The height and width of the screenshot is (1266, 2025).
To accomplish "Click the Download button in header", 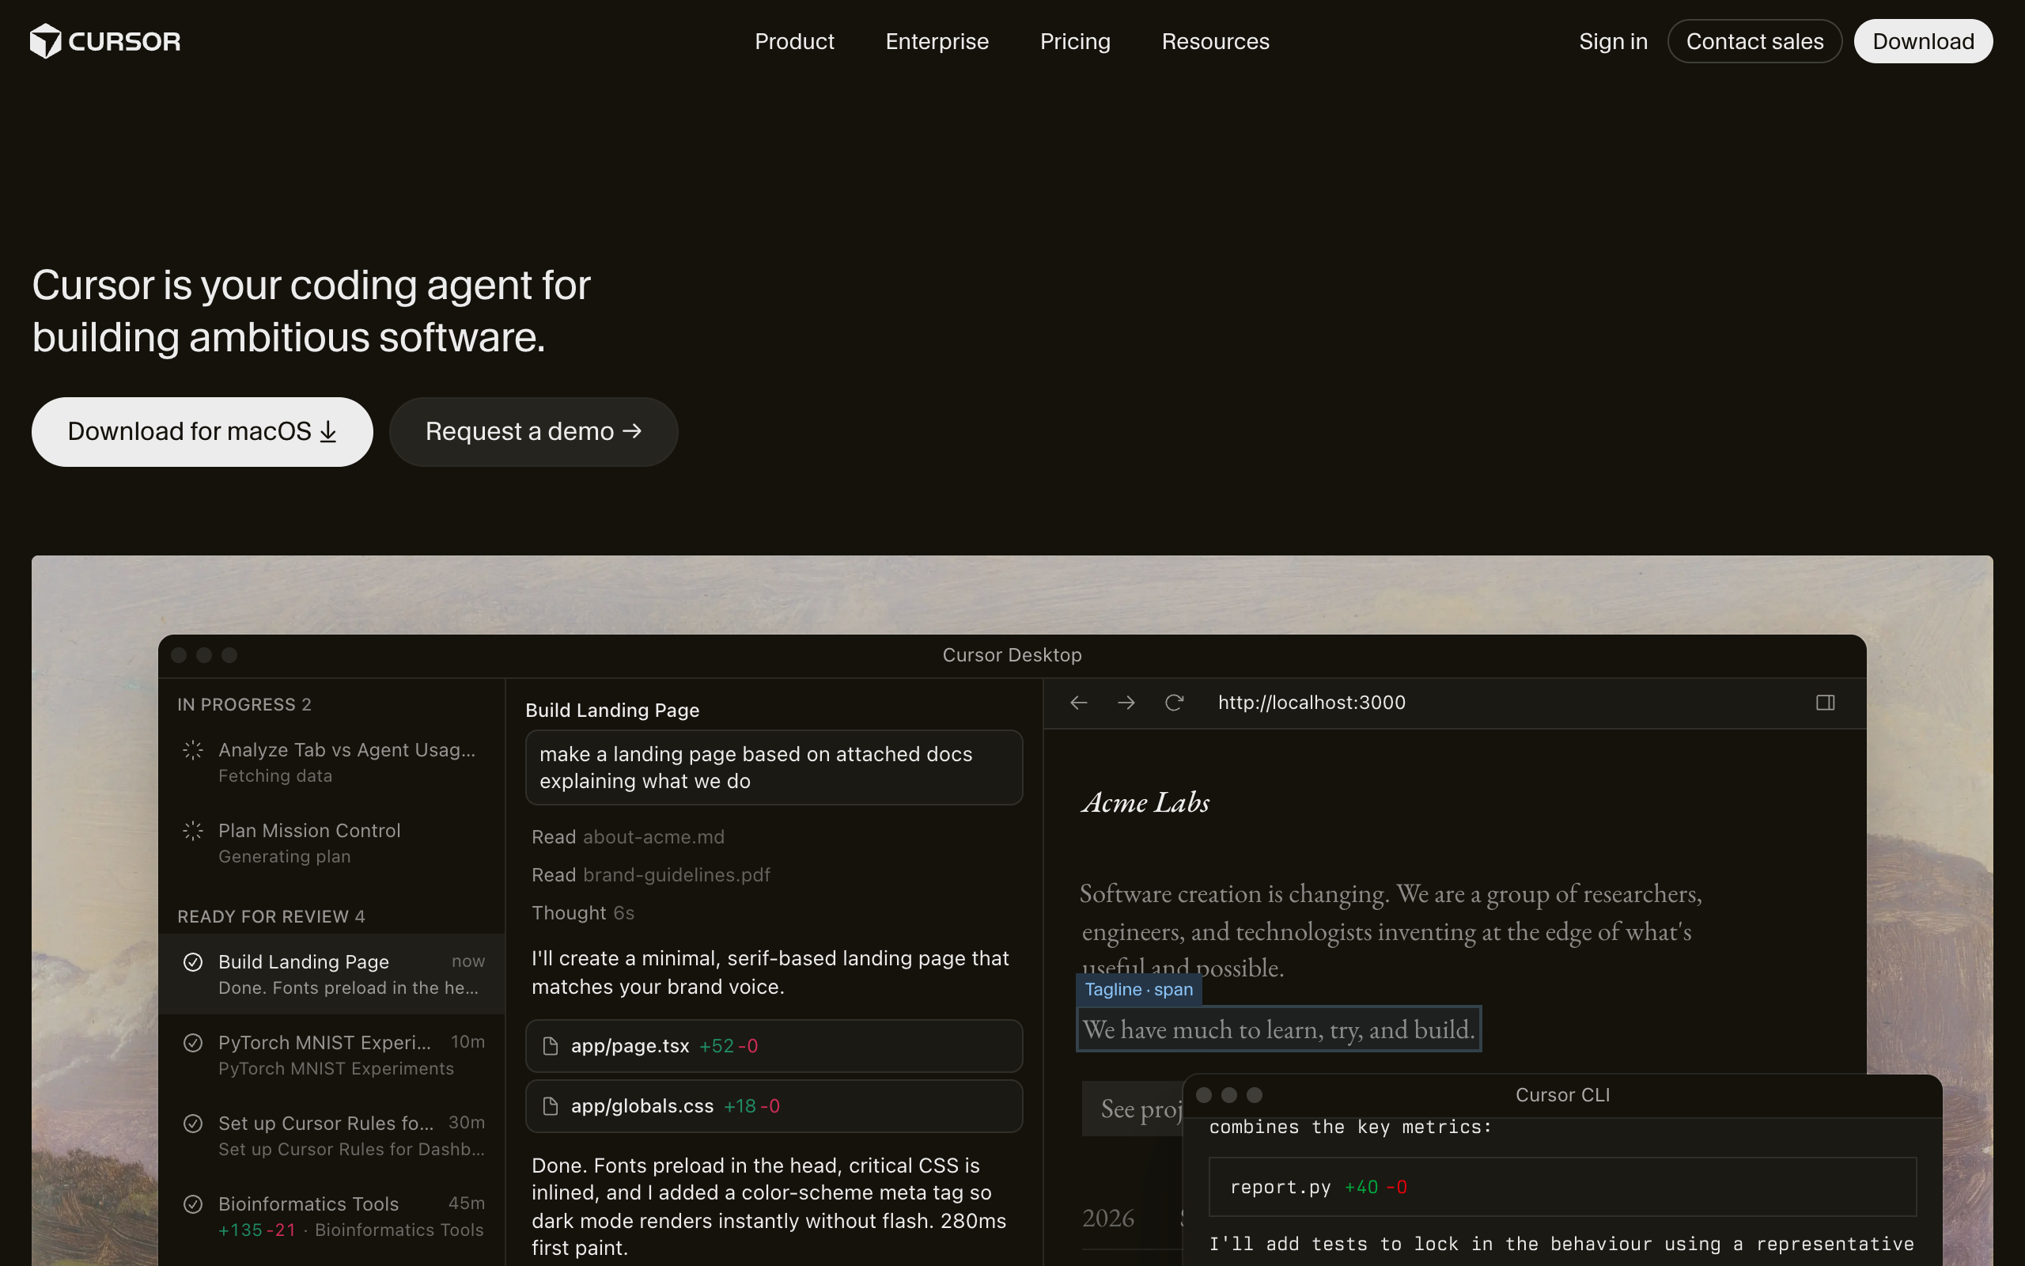I will point(1923,41).
